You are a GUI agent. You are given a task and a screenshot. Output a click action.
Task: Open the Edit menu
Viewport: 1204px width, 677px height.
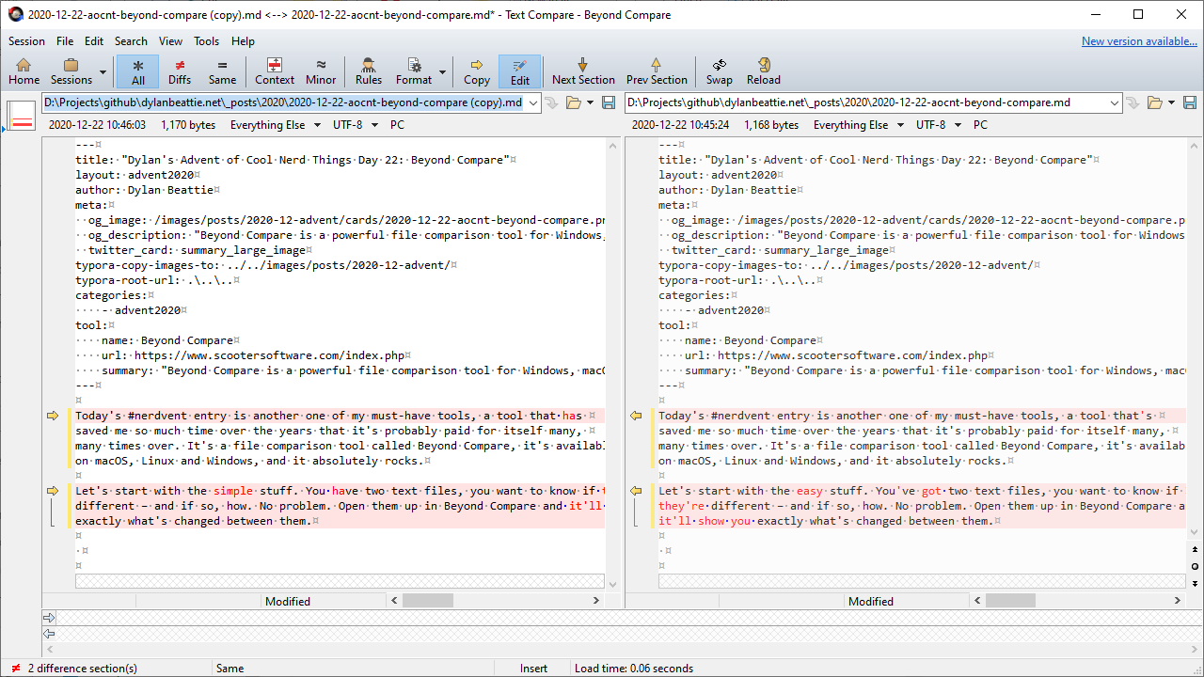point(94,41)
